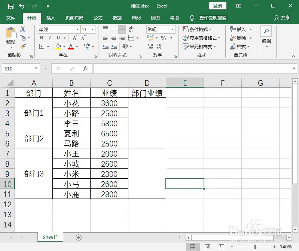The image size is (299, 251).
Task: Change text orientation icon
Action: pos(125,46)
